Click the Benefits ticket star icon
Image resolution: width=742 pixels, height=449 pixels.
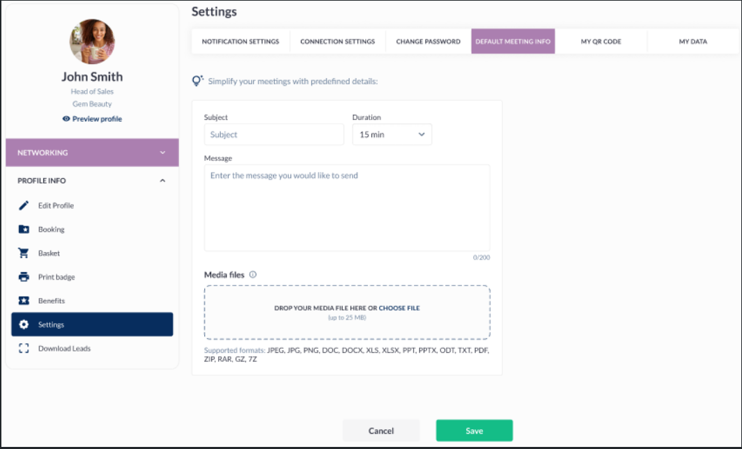(24, 301)
